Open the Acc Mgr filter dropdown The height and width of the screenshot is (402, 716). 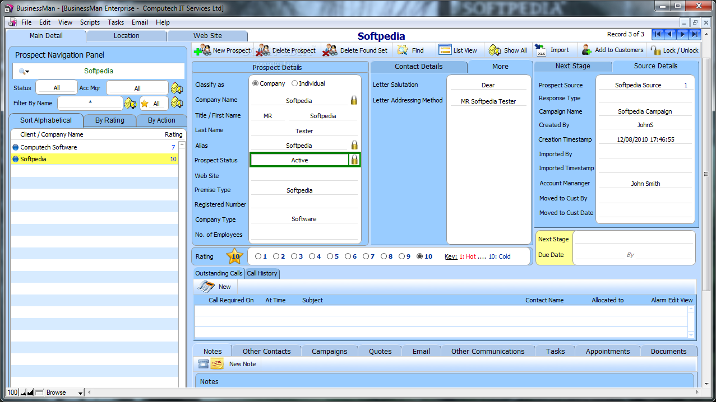coord(137,88)
